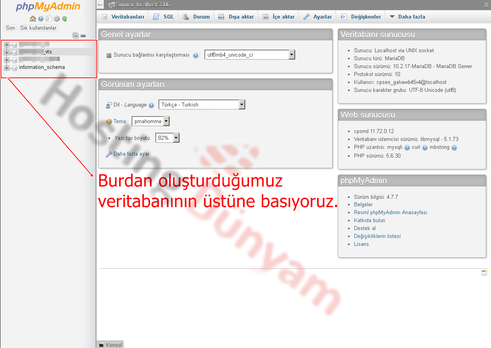Open the Değişkenler tab
The width and height of the screenshot is (491, 348).
(x=360, y=17)
